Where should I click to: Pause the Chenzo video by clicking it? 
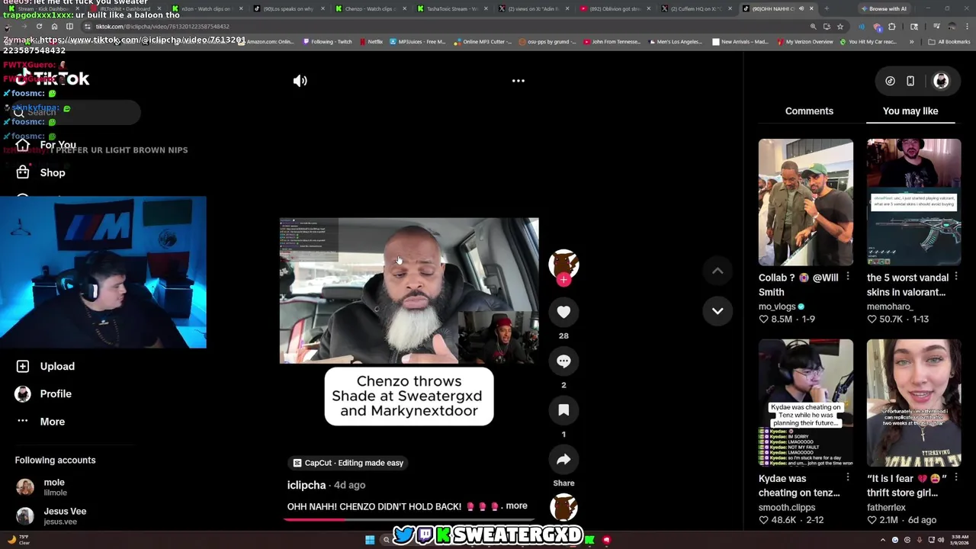[409, 291]
